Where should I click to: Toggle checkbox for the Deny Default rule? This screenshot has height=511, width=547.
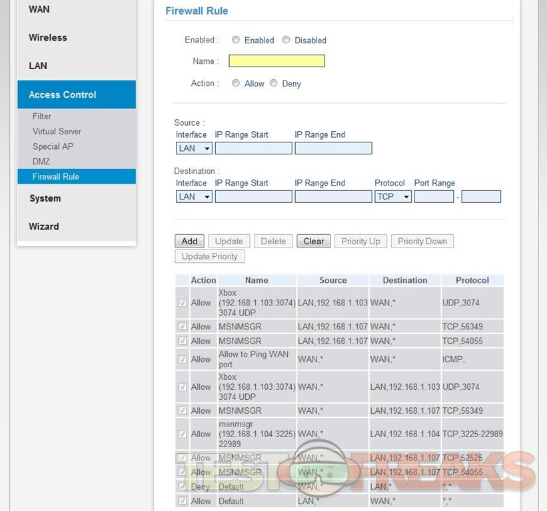tap(183, 487)
